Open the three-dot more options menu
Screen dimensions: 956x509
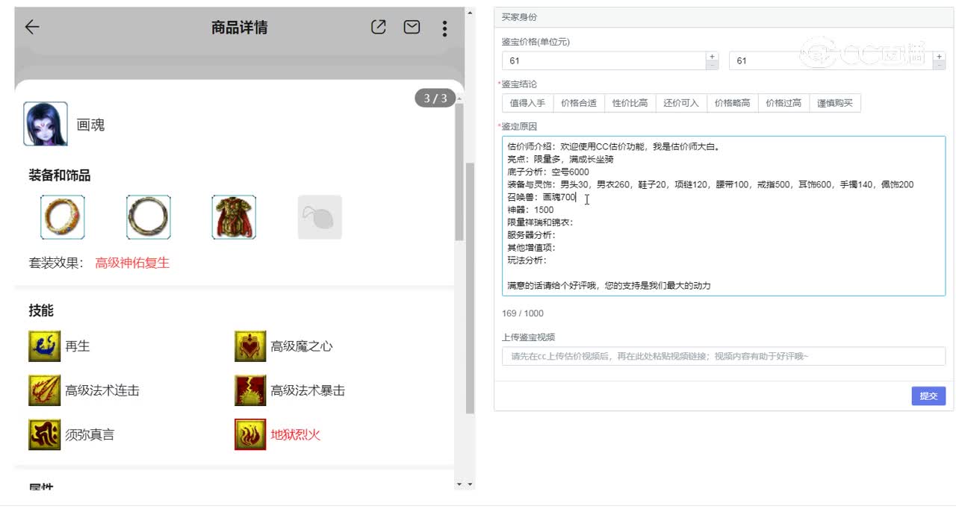(x=444, y=28)
